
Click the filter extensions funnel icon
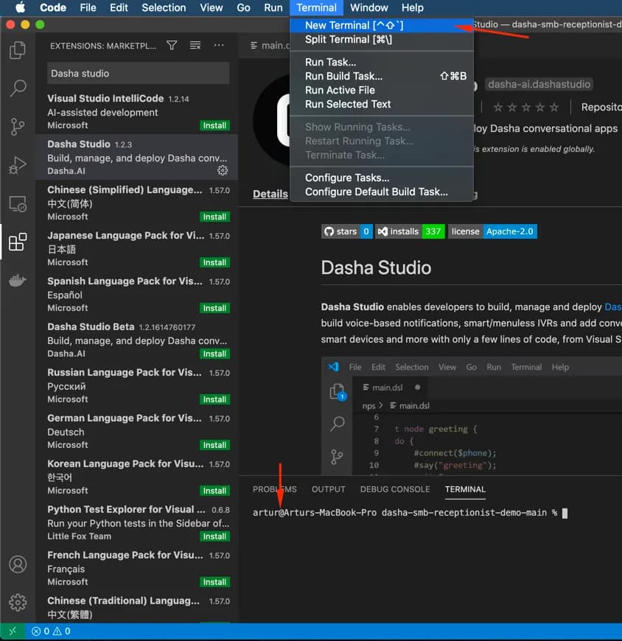172,46
